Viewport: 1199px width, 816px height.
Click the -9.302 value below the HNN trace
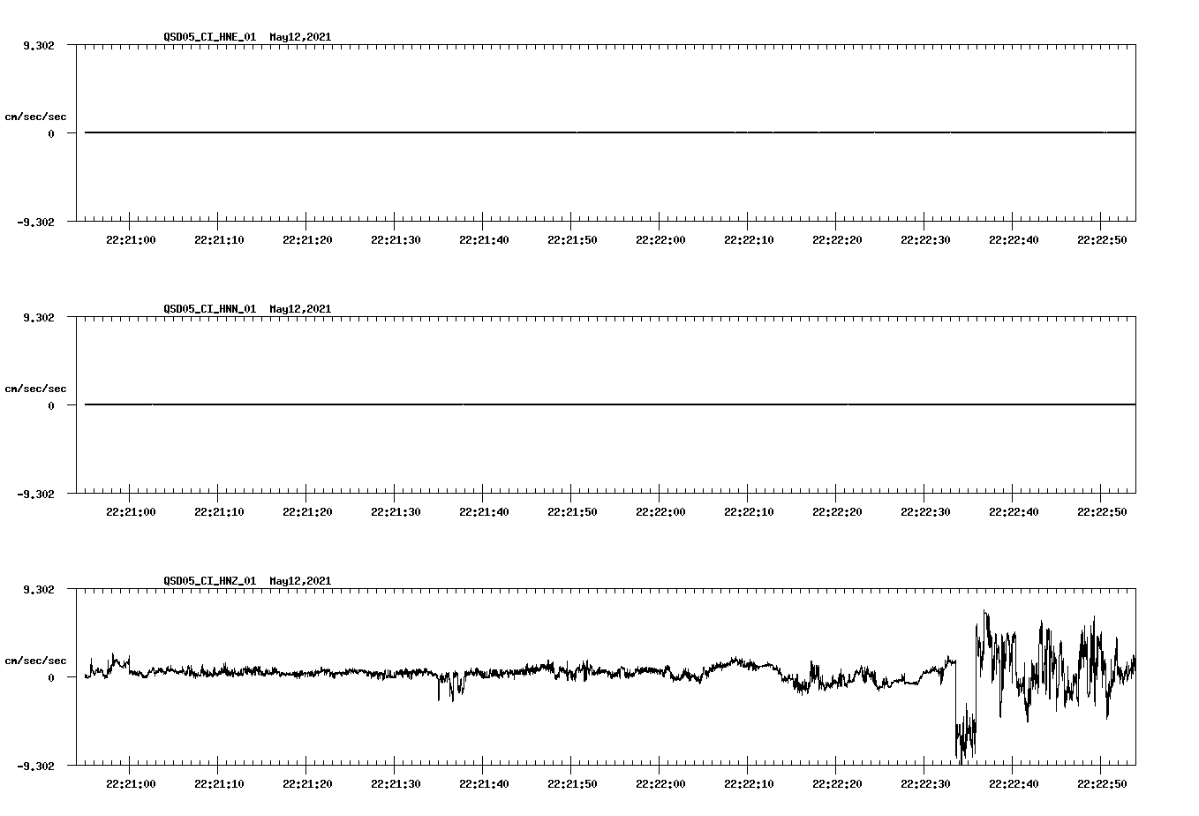[37, 495]
